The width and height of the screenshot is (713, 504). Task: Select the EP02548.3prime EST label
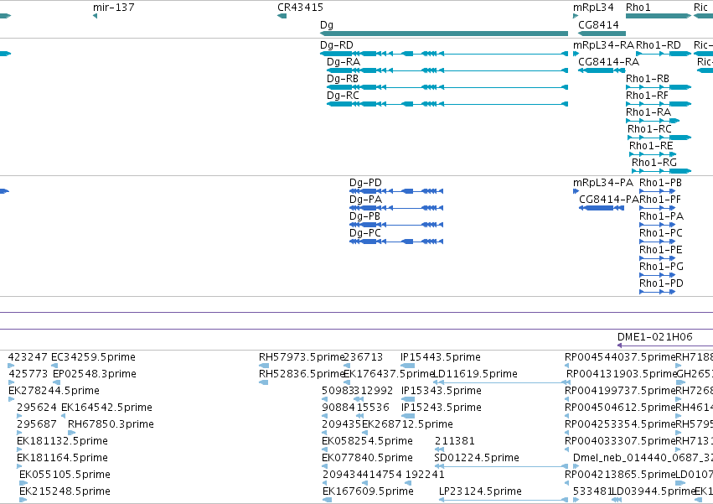click(95, 374)
